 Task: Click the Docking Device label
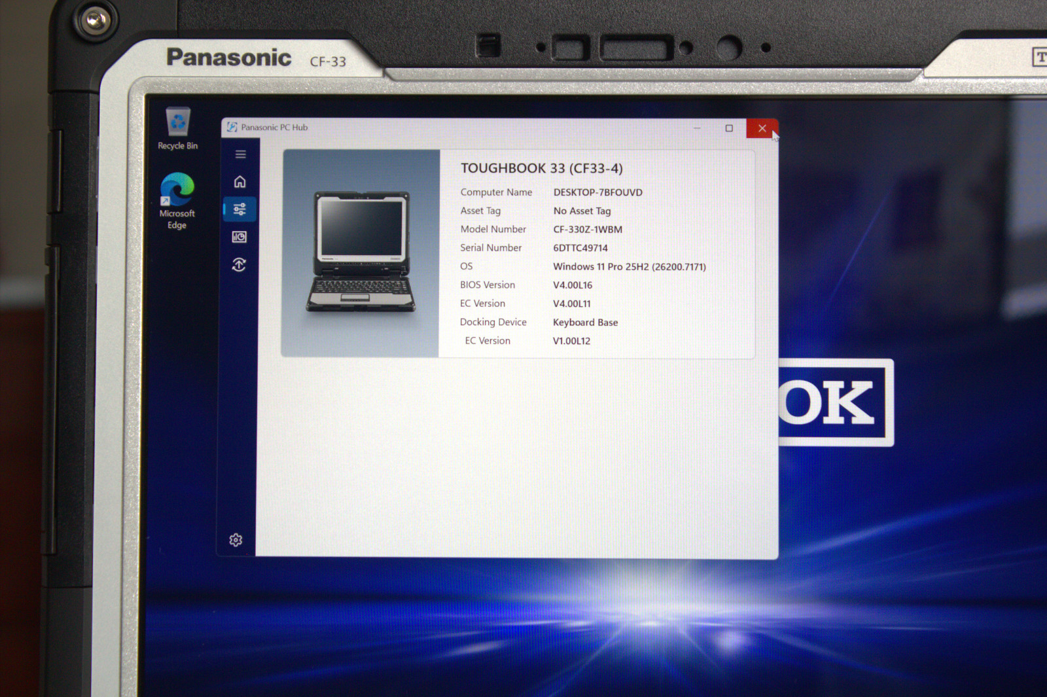pyautogui.click(x=493, y=322)
